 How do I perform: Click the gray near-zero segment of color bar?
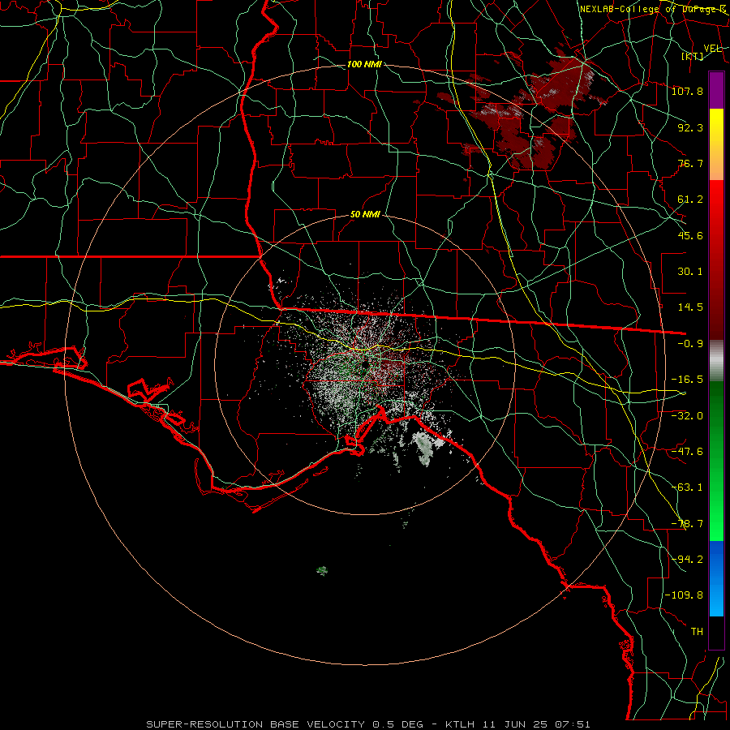click(x=716, y=361)
